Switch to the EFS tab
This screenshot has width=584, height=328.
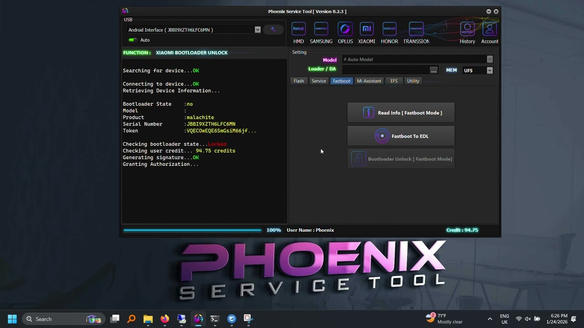394,81
